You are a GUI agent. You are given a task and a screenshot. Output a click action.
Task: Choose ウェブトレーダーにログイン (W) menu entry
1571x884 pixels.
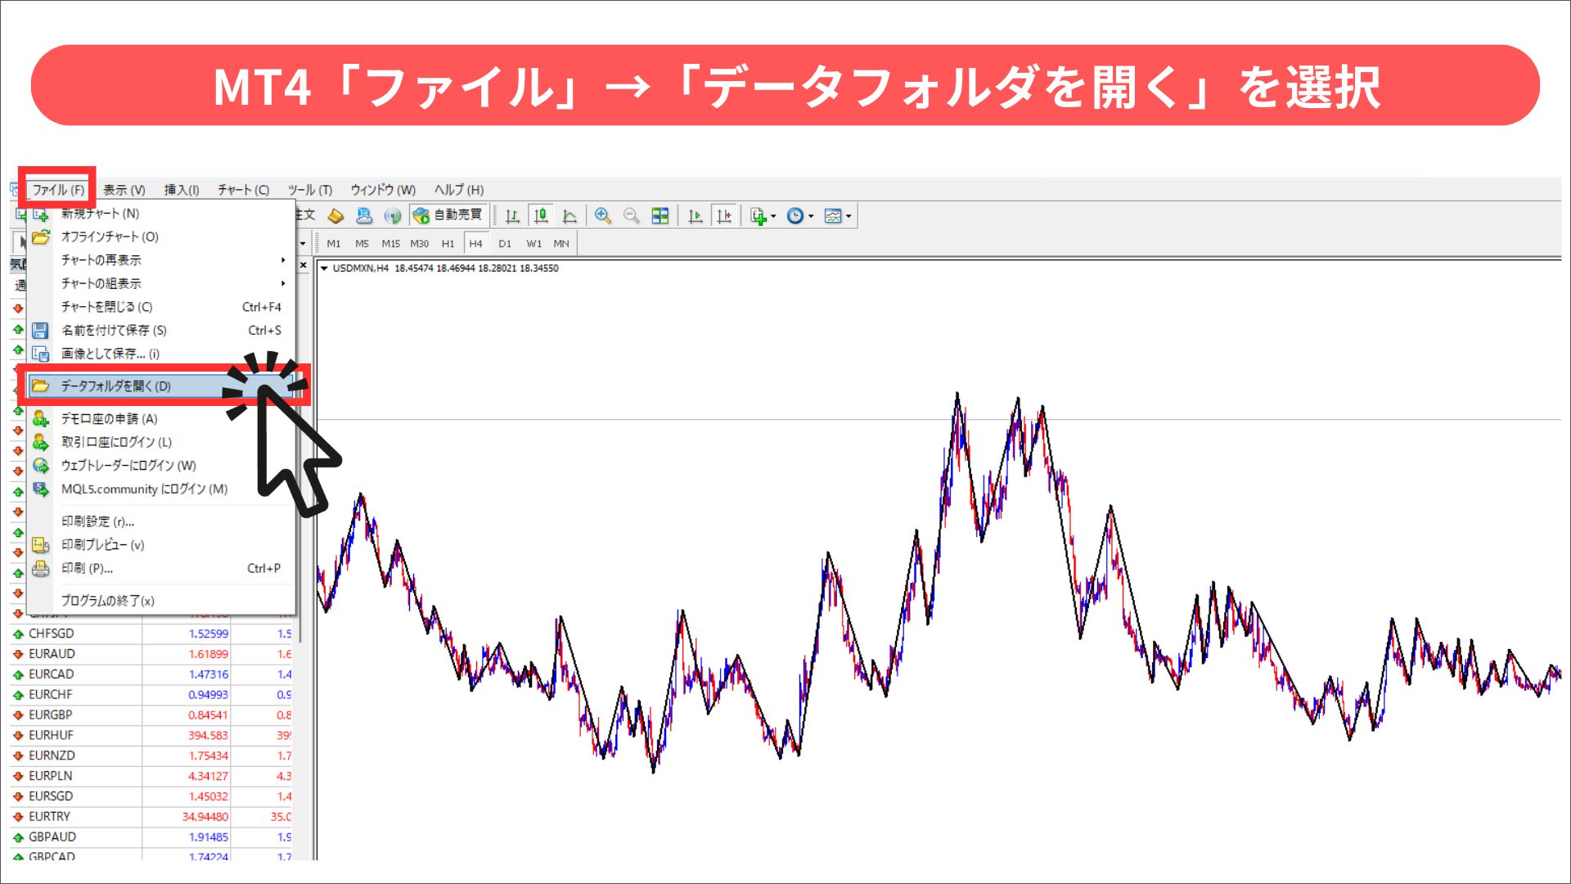point(161,466)
